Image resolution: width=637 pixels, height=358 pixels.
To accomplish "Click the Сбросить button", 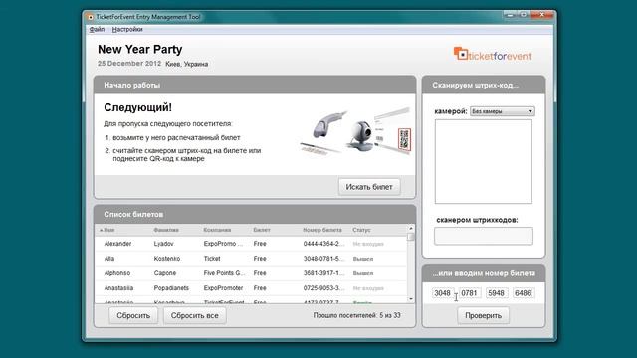I will tap(133, 315).
